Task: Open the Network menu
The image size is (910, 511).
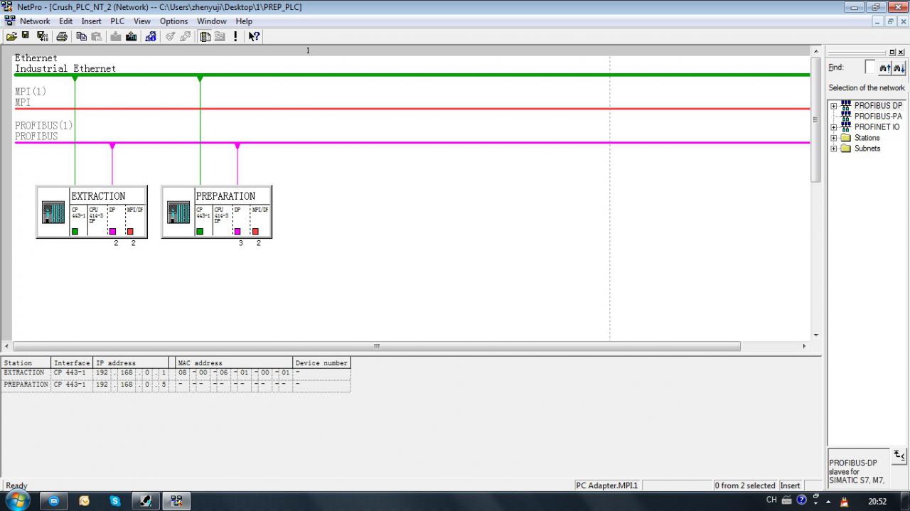Action: tap(35, 21)
